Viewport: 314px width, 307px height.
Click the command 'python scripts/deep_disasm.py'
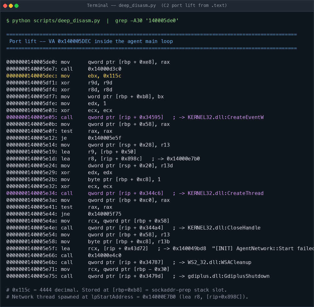[x=56, y=21]
